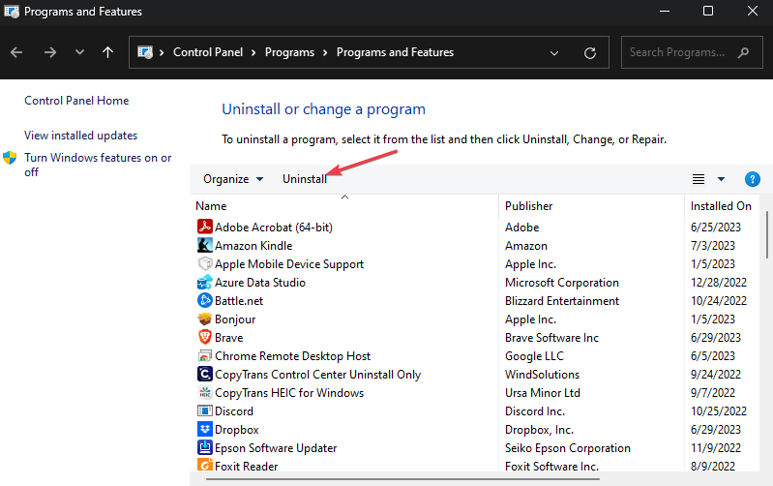Expand the view options dropdown arrow
This screenshot has width=773, height=486.
click(721, 179)
